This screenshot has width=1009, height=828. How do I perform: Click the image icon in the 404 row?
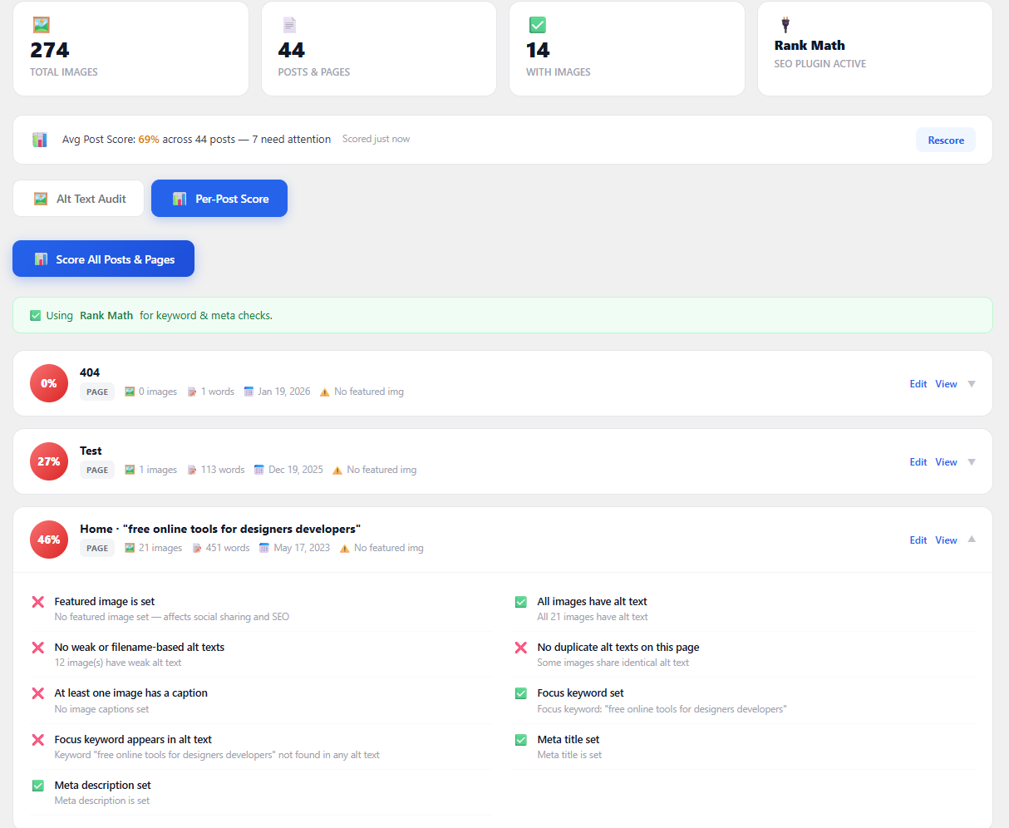click(130, 392)
